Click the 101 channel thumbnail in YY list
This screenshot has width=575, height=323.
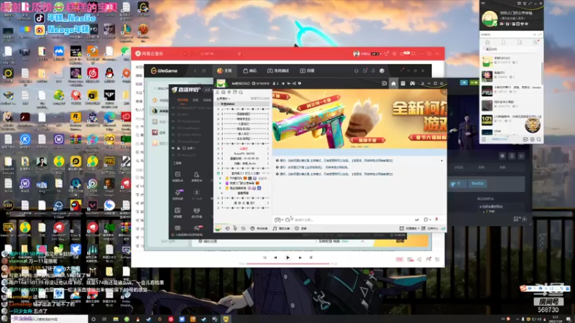pyautogui.click(x=487, y=120)
